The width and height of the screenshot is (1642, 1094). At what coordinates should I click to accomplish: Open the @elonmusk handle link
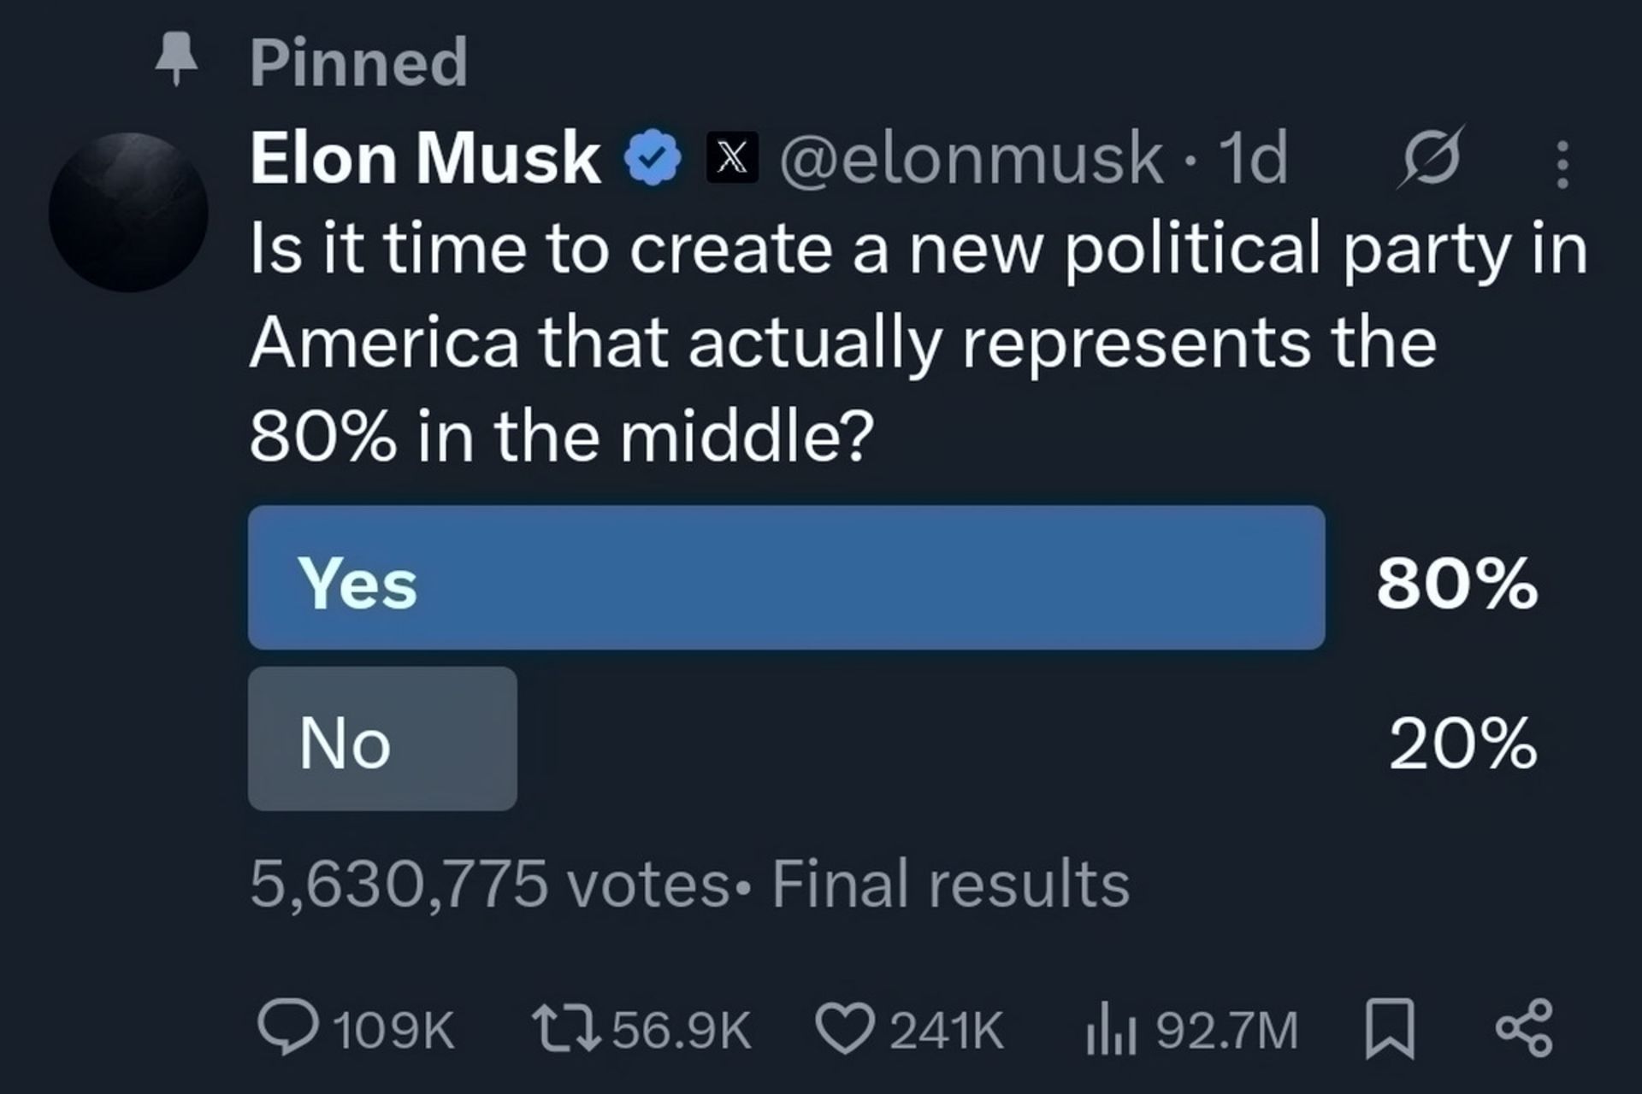point(971,158)
